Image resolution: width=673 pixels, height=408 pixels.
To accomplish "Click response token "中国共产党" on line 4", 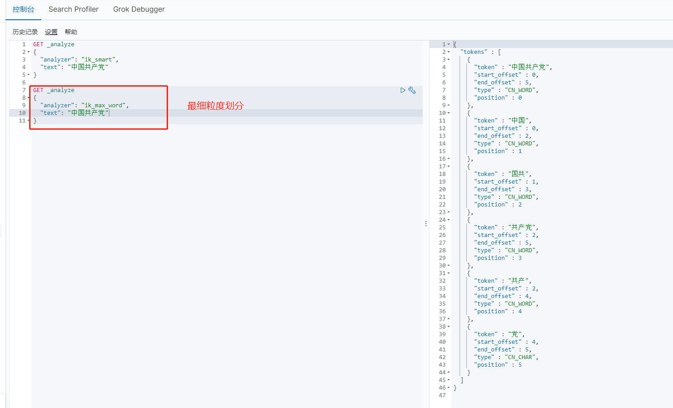I will (513, 67).
